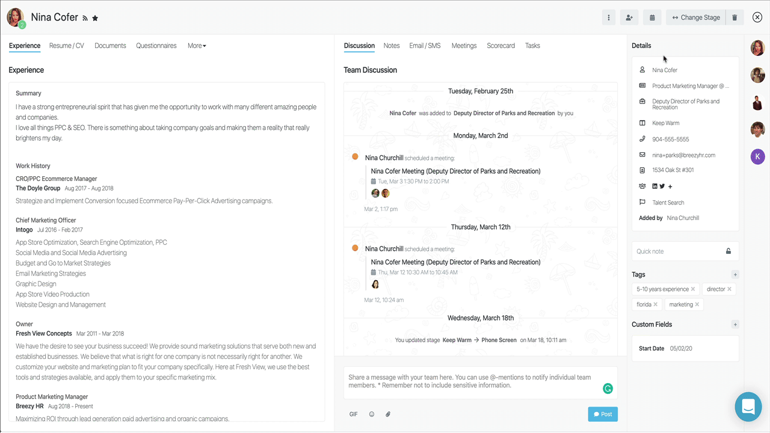The height and width of the screenshot is (433, 770).
Task: Click 'Deputy Director of Parks and Recreation' in Details
Action: coord(686,105)
